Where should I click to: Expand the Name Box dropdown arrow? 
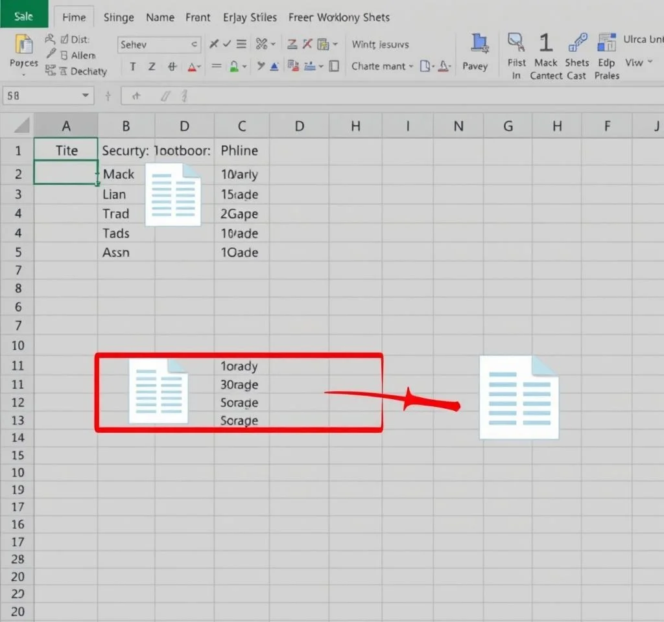click(x=85, y=96)
